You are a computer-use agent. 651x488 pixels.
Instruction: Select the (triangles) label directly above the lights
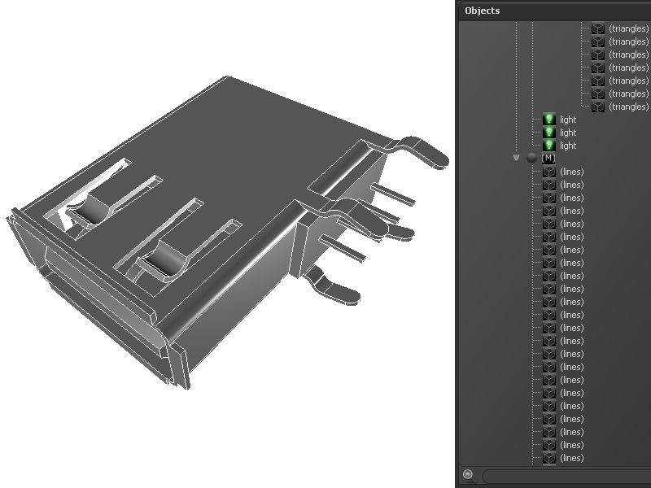click(x=628, y=107)
